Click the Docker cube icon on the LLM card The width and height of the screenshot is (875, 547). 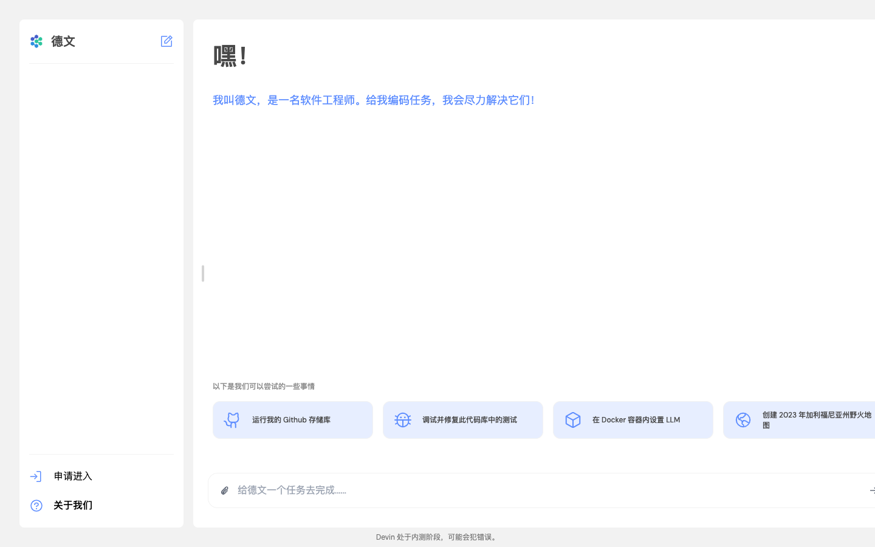[572, 419]
